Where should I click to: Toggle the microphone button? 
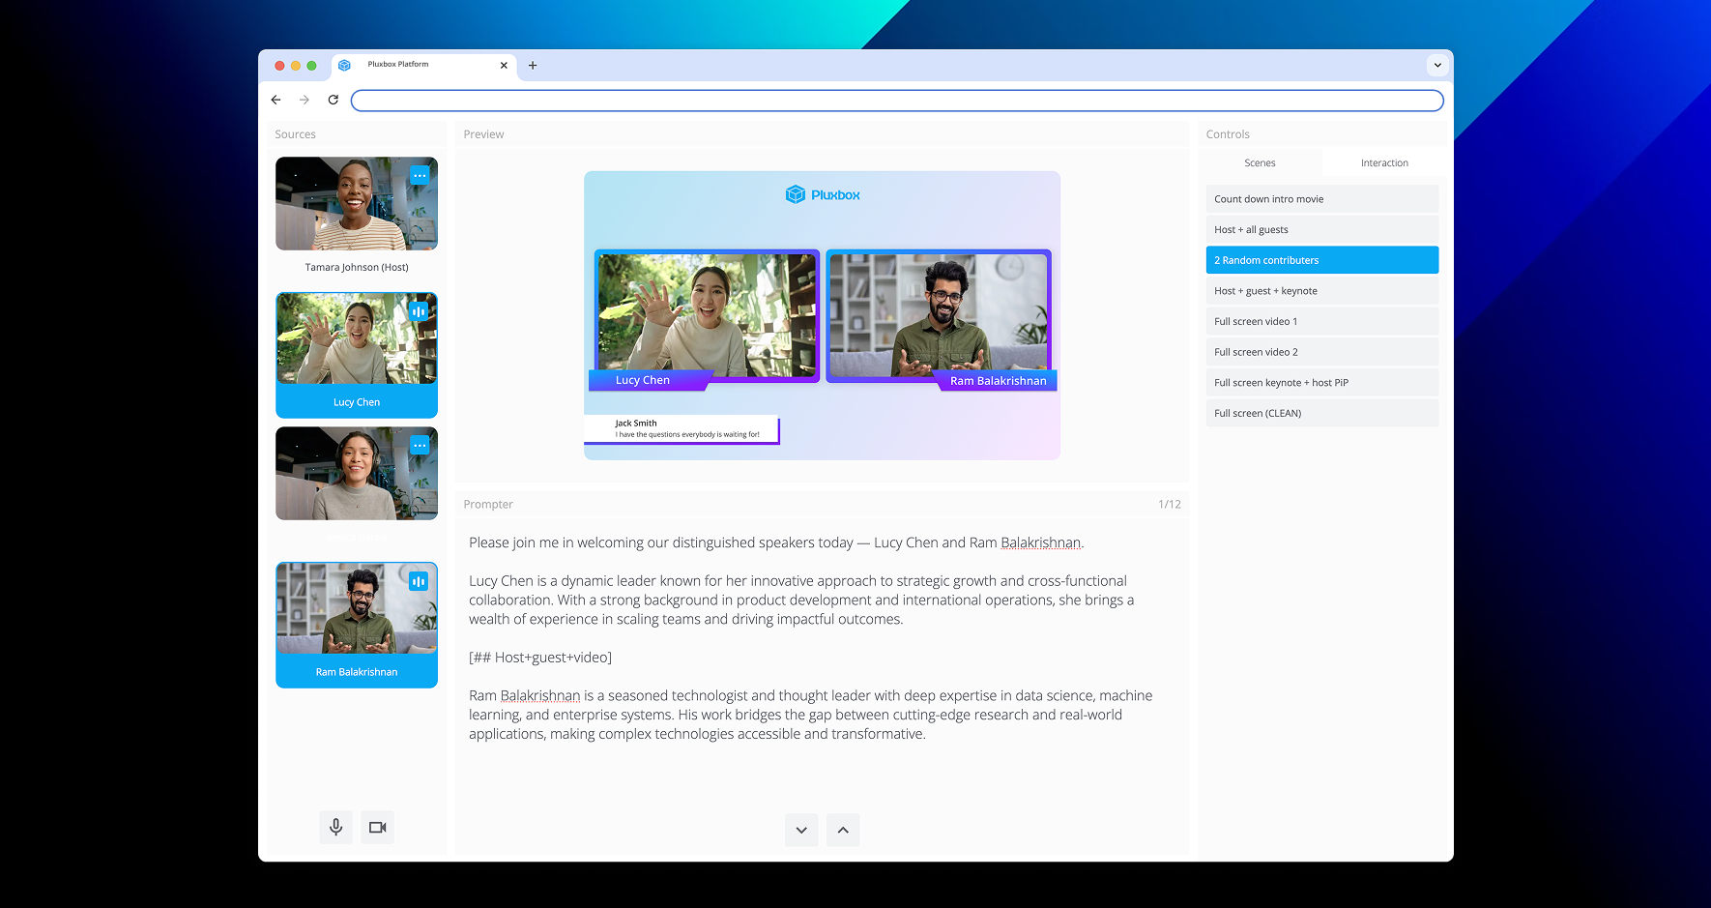335,828
